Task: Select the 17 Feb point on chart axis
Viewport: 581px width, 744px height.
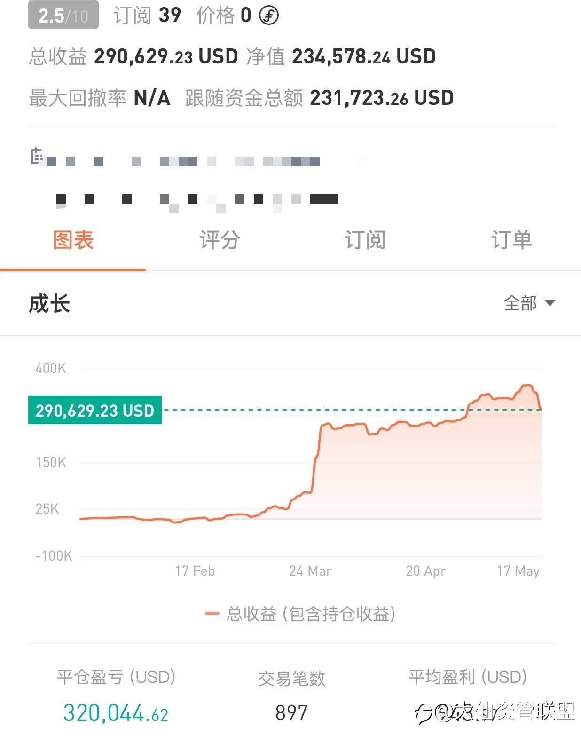Action: tap(195, 571)
